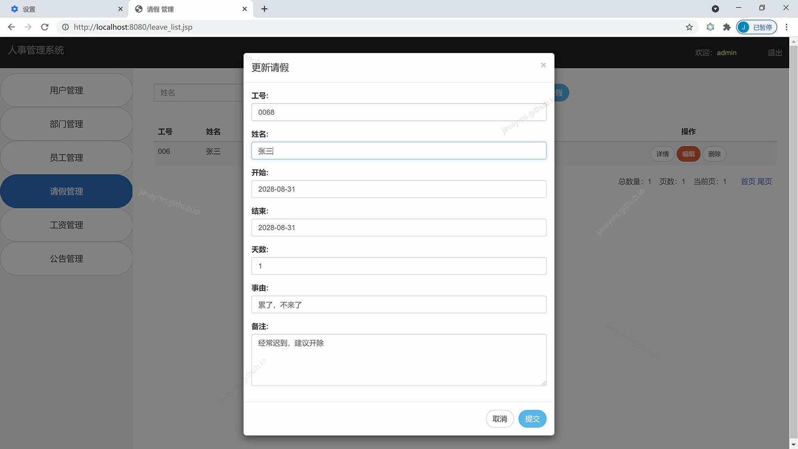Click the 备注 remarks textarea
The image size is (798, 449).
398,360
